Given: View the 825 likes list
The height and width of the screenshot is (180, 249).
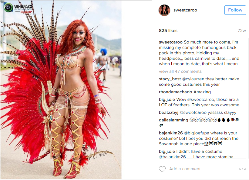Looking at the screenshot, I should point(168,31).
